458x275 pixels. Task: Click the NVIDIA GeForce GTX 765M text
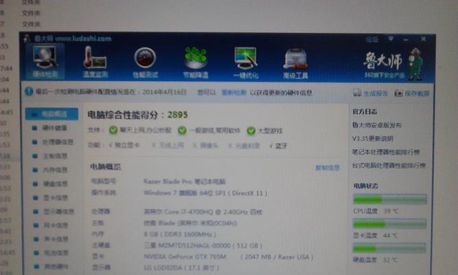tap(185, 256)
